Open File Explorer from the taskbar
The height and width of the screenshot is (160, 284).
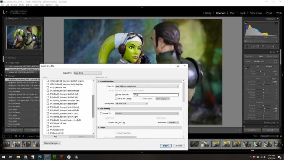pyautogui.click(x=18, y=157)
